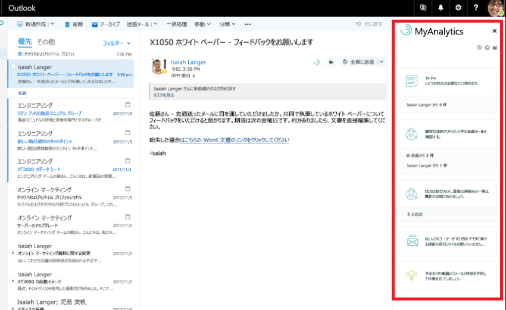Open ラテン アメリカ製品マニュアル グループ message
The width and height of the screenshot is (506, 310).
pos(70,112)
